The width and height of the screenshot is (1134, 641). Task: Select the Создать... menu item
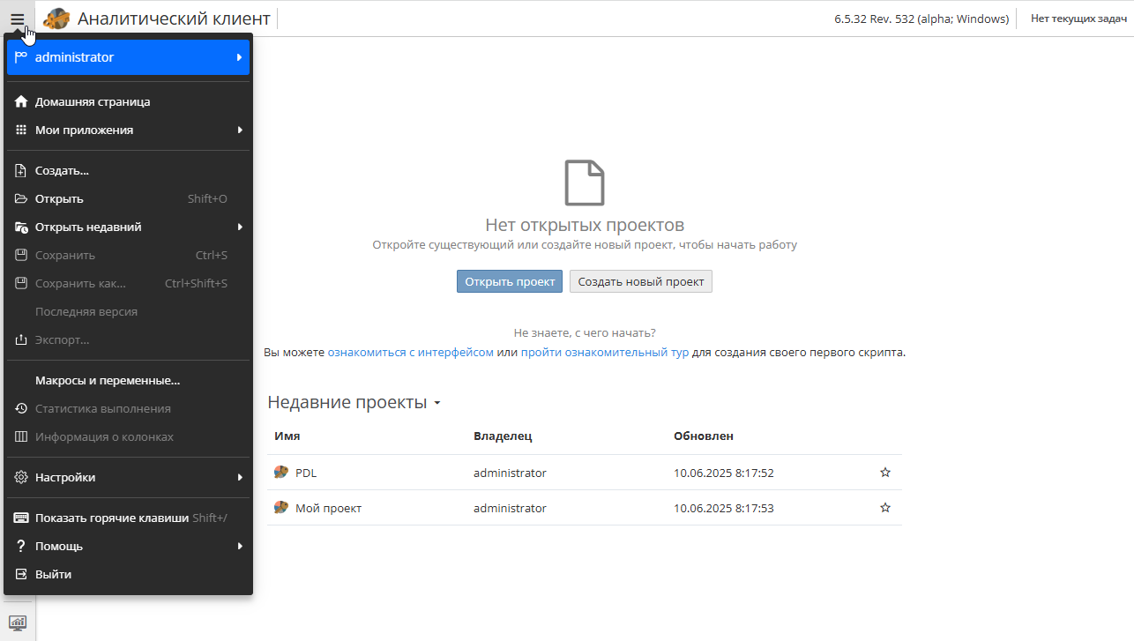[x=62, y=170]
